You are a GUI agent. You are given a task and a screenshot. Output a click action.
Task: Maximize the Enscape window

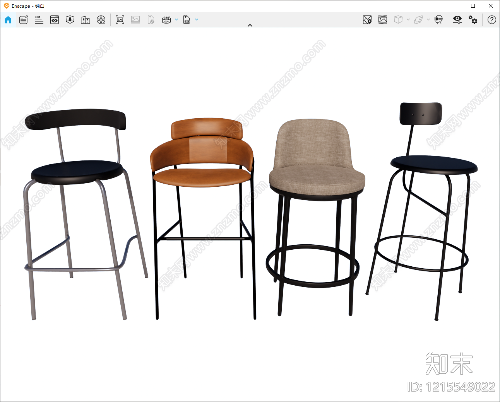pyautogui.click(x=473, y=6)
